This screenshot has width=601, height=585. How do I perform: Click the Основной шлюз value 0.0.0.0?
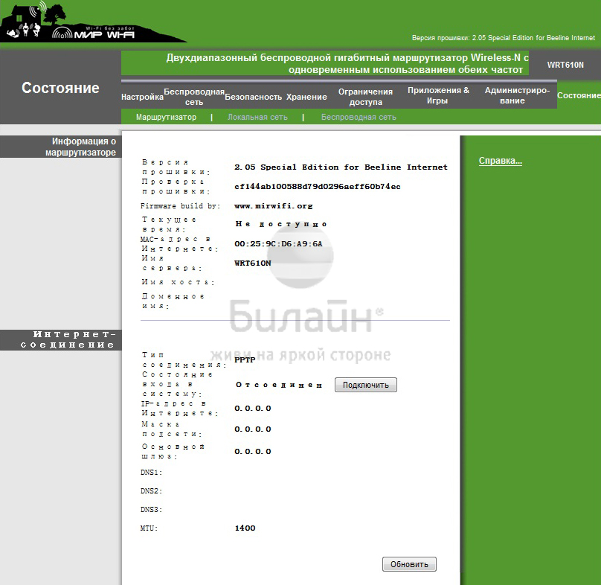pyautogui.click(x=253, y=452)
